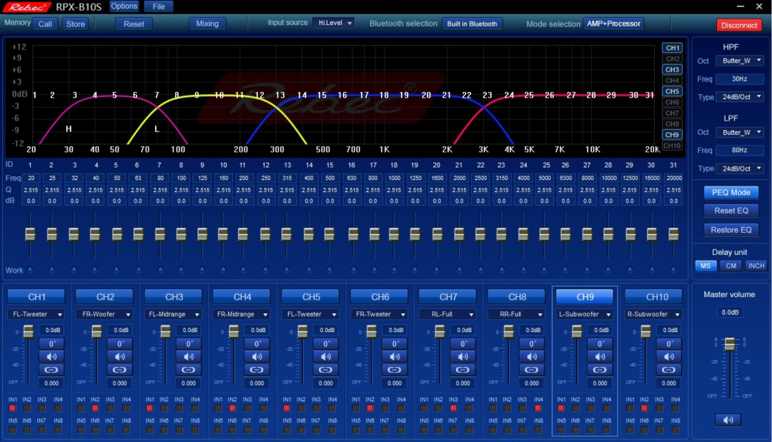The height and width of the screenshot is (442, 772).
Task: Mute the CH7 output speaker icon
Action: click(x=463, y=356)
